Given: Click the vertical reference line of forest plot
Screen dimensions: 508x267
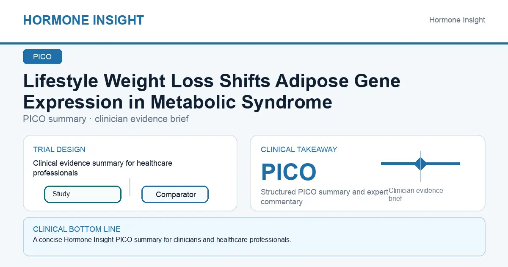Looking at the screenshot, I should (421, 166).
